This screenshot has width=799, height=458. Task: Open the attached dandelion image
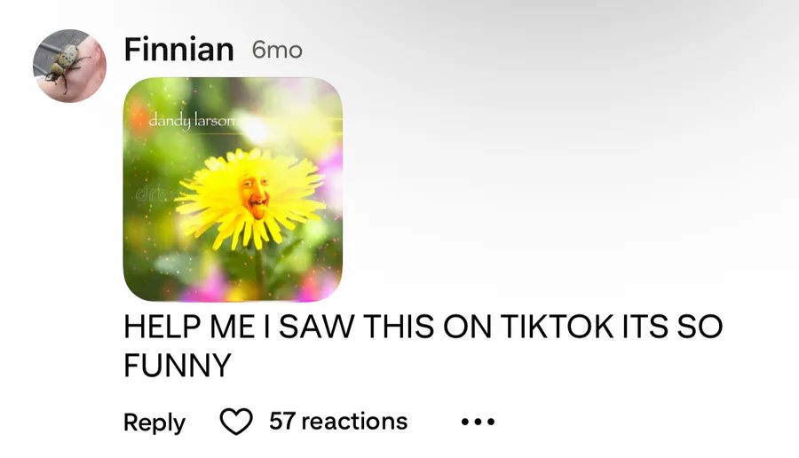[x=233, y=189]
